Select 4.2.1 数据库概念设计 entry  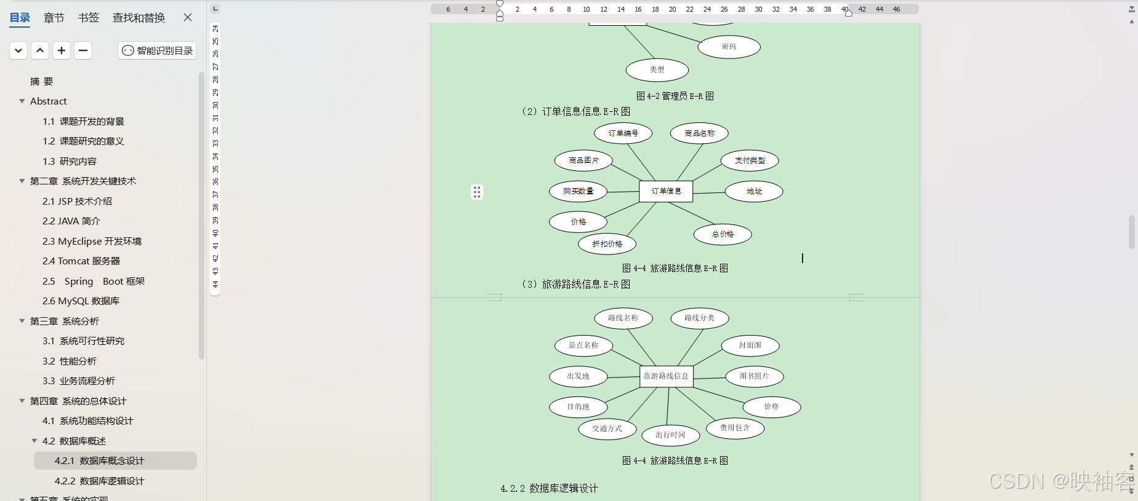pos(115,460)
